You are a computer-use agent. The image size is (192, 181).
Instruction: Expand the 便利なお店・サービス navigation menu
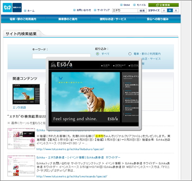coord(113,19)
